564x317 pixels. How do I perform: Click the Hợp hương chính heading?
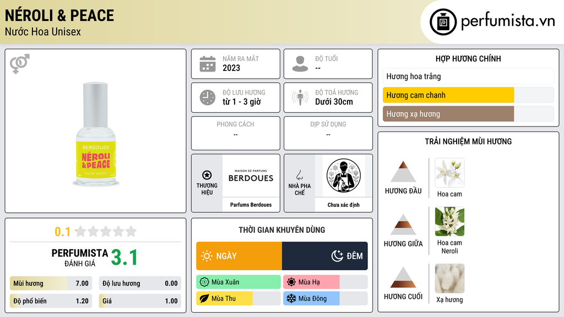pyautogui.click(x=468, y=58)
